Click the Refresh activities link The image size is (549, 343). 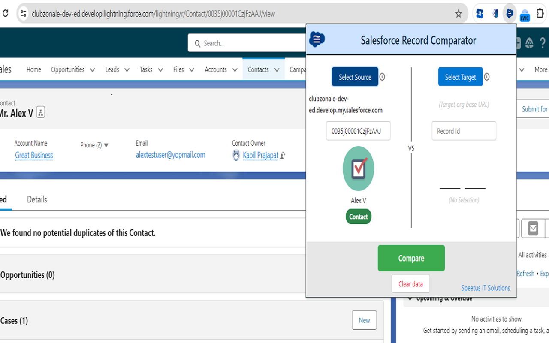525,274
